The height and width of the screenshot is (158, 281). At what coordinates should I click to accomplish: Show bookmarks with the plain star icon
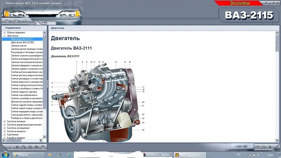coord(17,147)
